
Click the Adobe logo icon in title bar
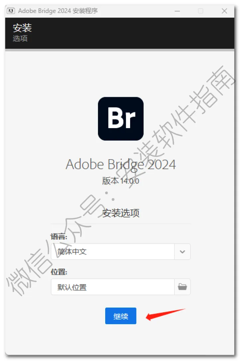pos(11,11)
